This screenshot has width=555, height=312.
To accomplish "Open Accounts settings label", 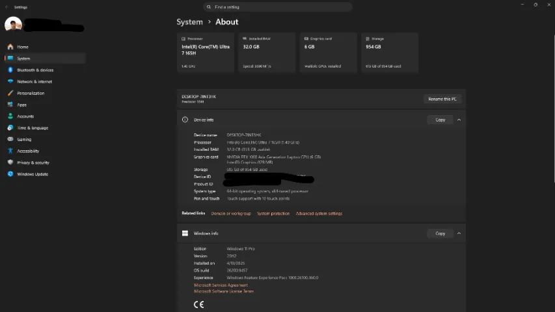I will coord(25,116).
